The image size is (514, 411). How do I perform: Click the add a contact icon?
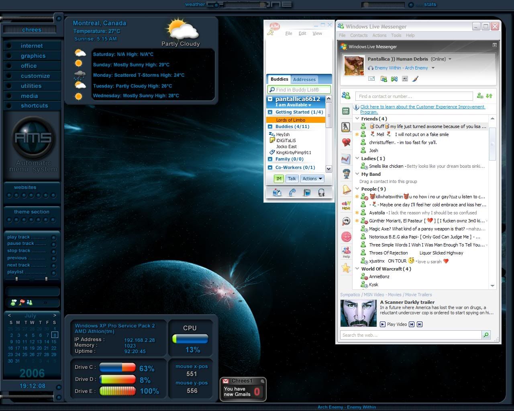pyautogui.click(x=480, y=96)
